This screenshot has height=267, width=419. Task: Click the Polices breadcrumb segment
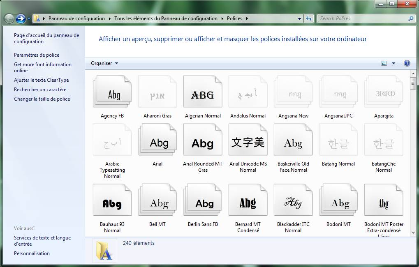pyautogui.click(x=235, y=18)
